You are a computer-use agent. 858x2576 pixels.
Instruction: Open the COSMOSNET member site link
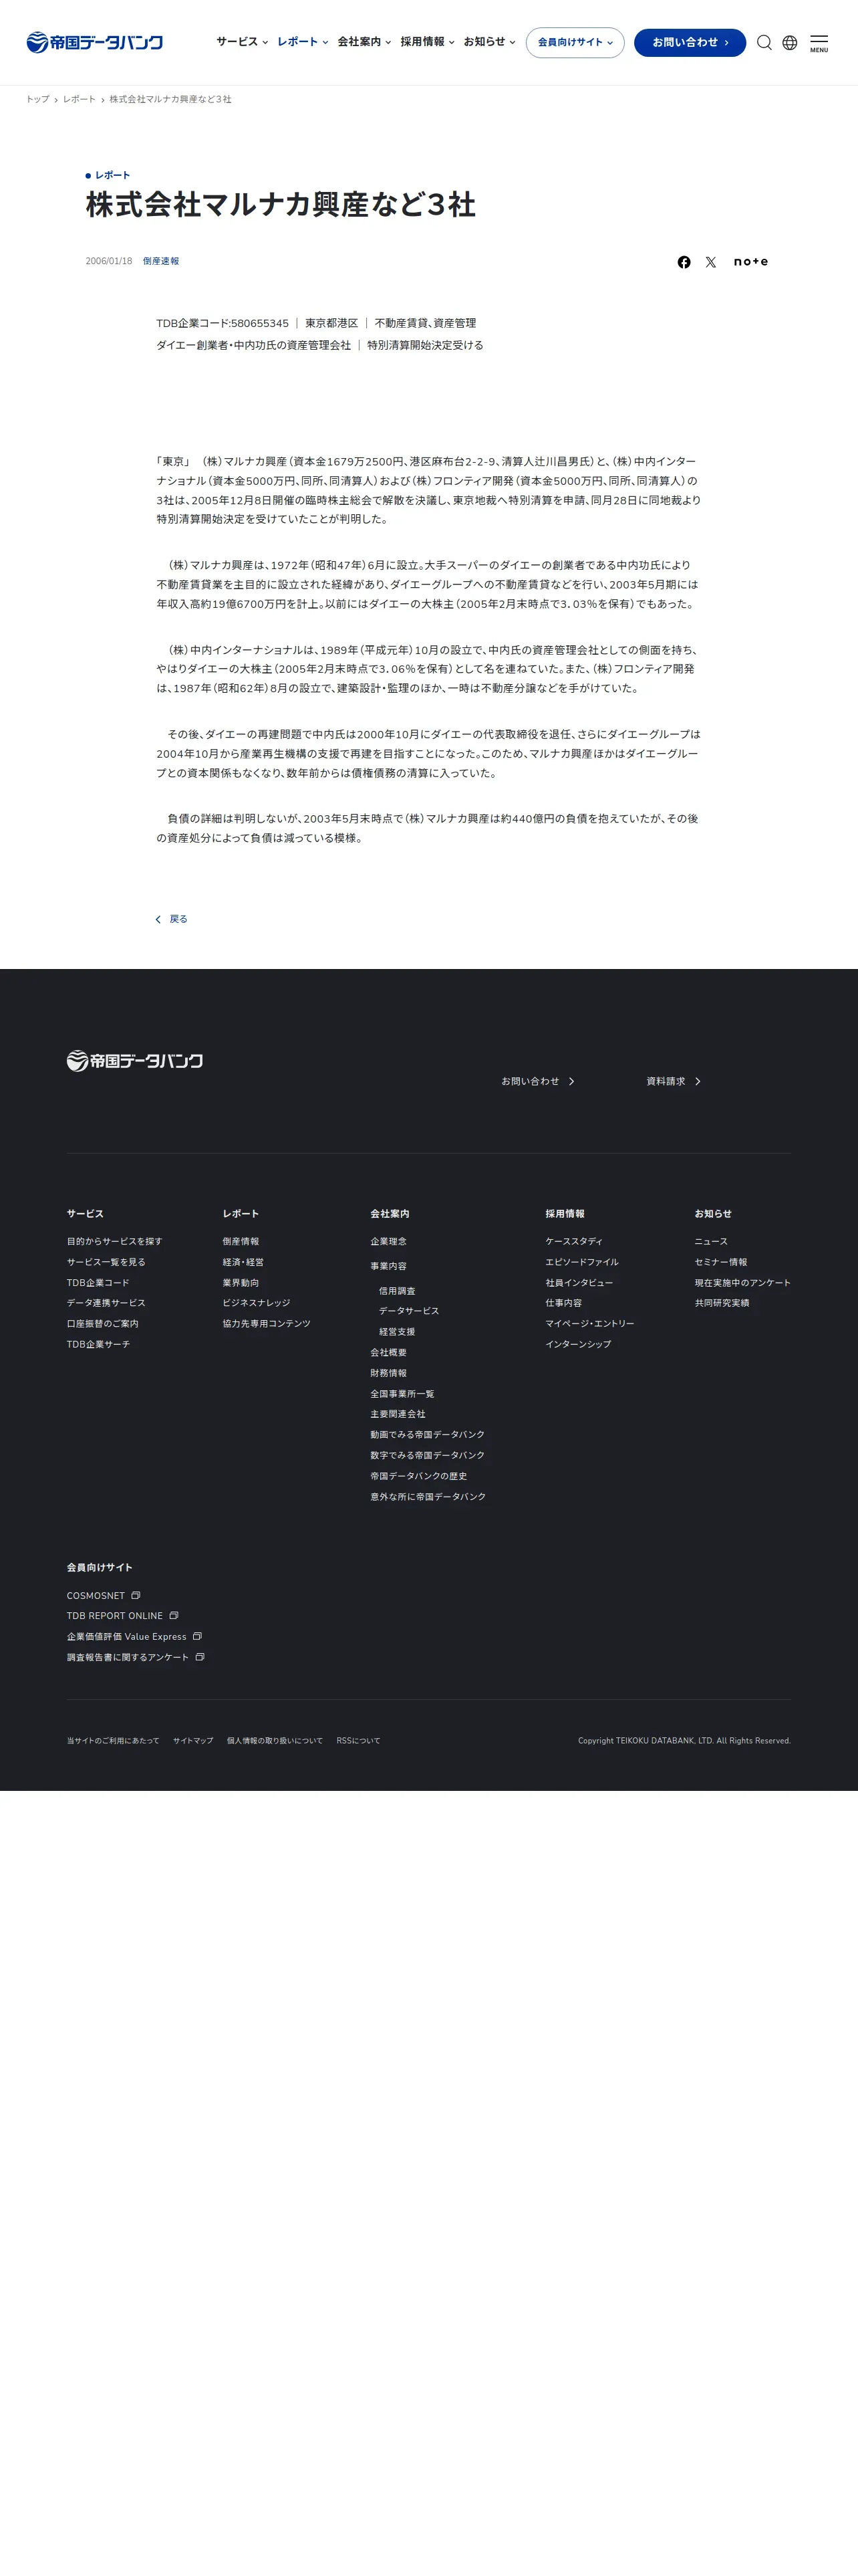96,1595
